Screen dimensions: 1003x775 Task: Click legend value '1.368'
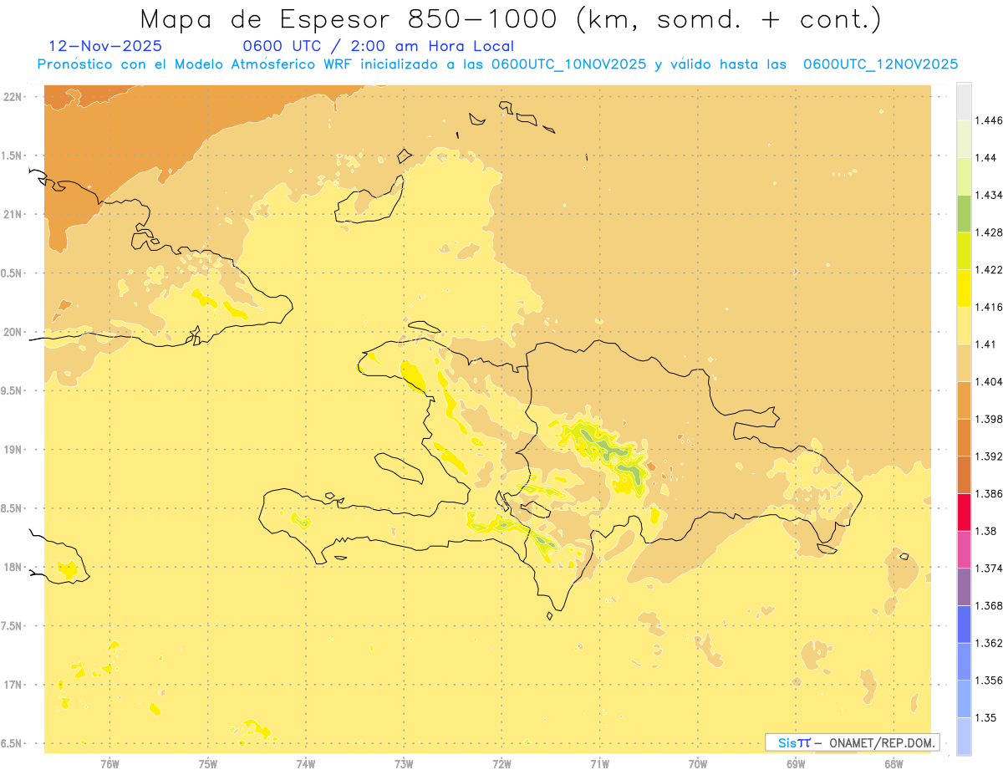pos(990,605)
